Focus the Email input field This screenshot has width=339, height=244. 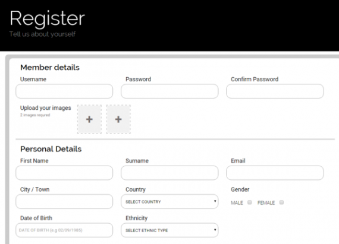275,173
